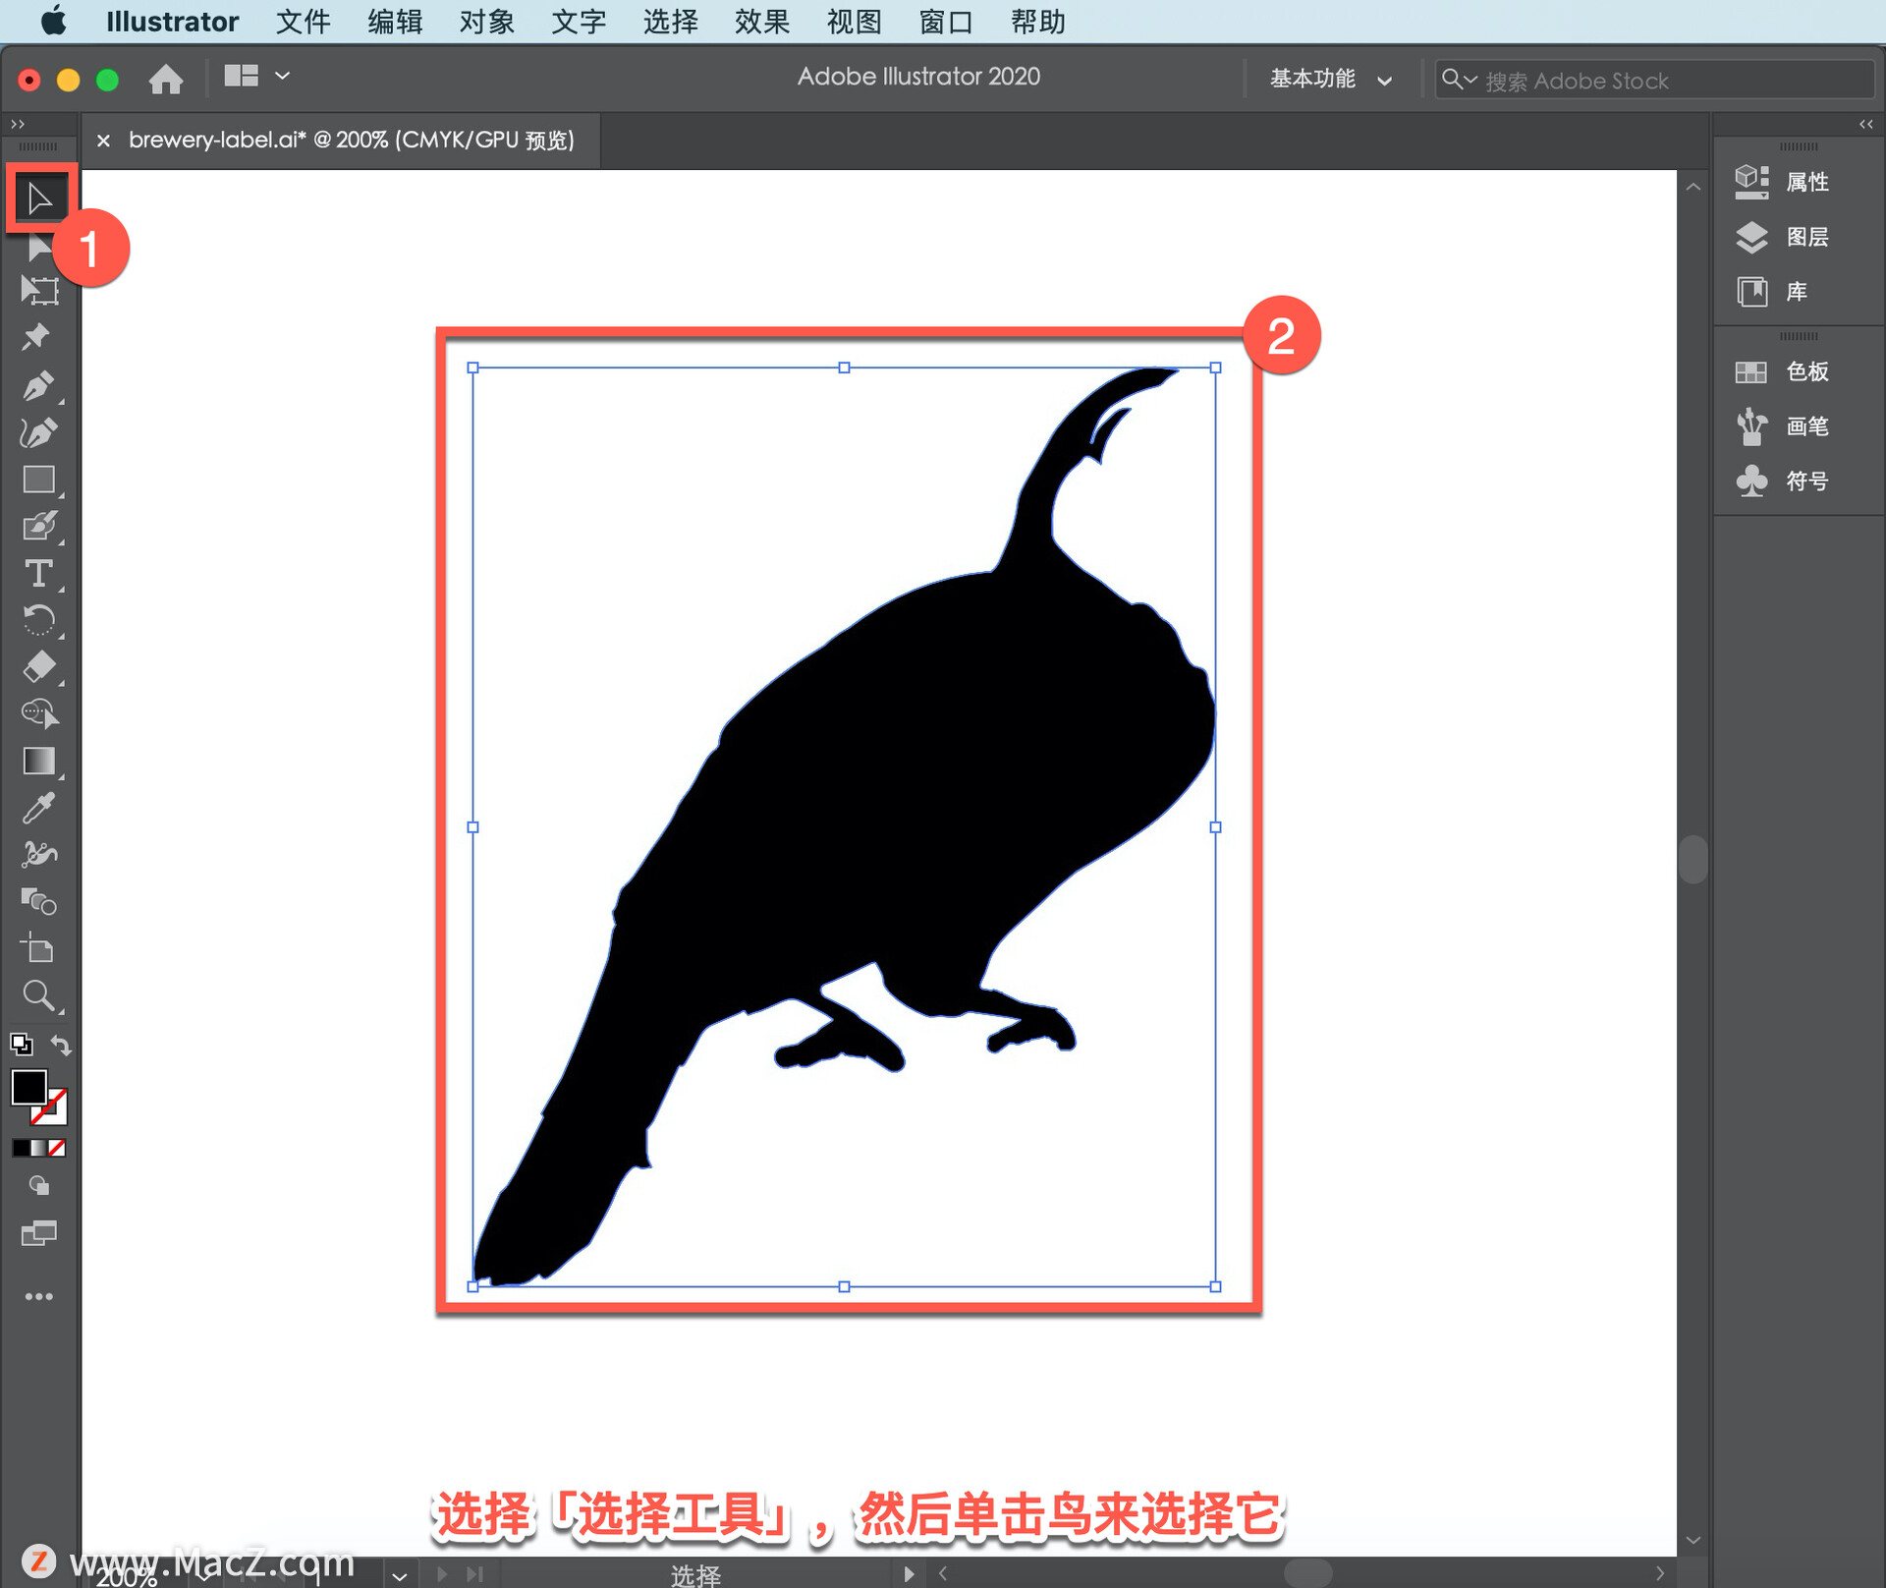Screen dimensions: 1886x1588
Task: Select the Selection tool arrow
Action: coord(39,198)
